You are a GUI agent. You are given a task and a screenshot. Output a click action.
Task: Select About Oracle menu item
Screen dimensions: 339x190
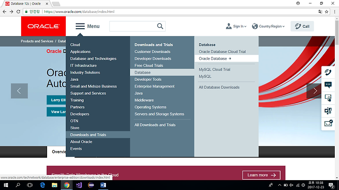(x=81, y=142)
